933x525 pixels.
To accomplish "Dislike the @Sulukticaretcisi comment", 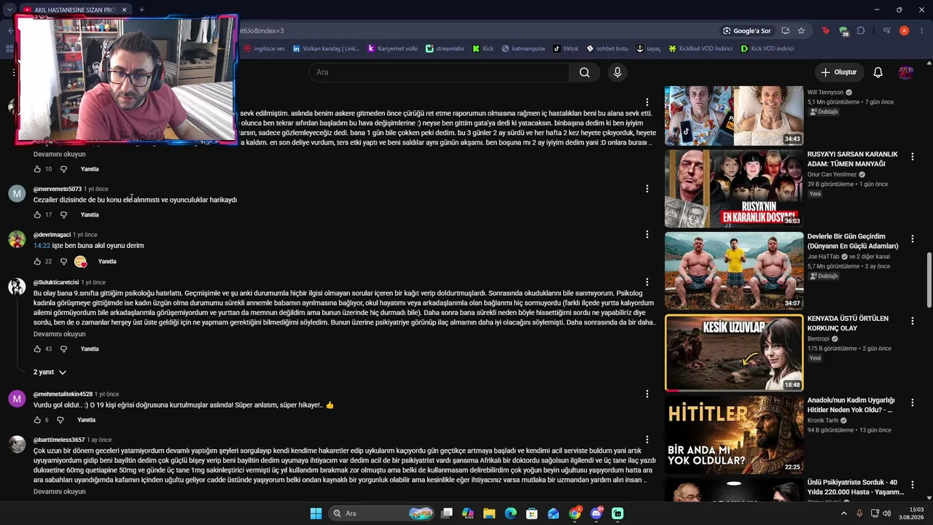I will [x=63, y=349].
